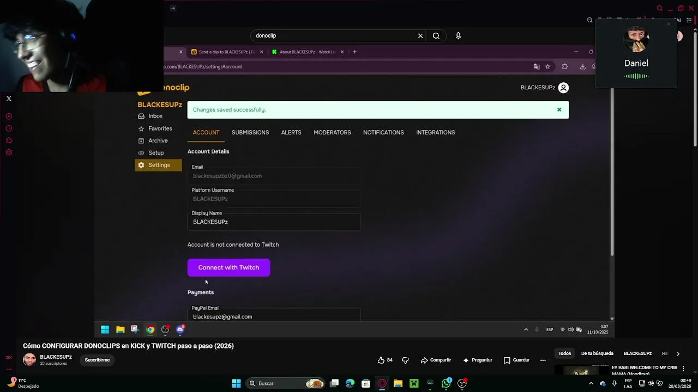Open File Explorer from the taskbar
Viewport: 698px width, 392px height.
(398, 383)
